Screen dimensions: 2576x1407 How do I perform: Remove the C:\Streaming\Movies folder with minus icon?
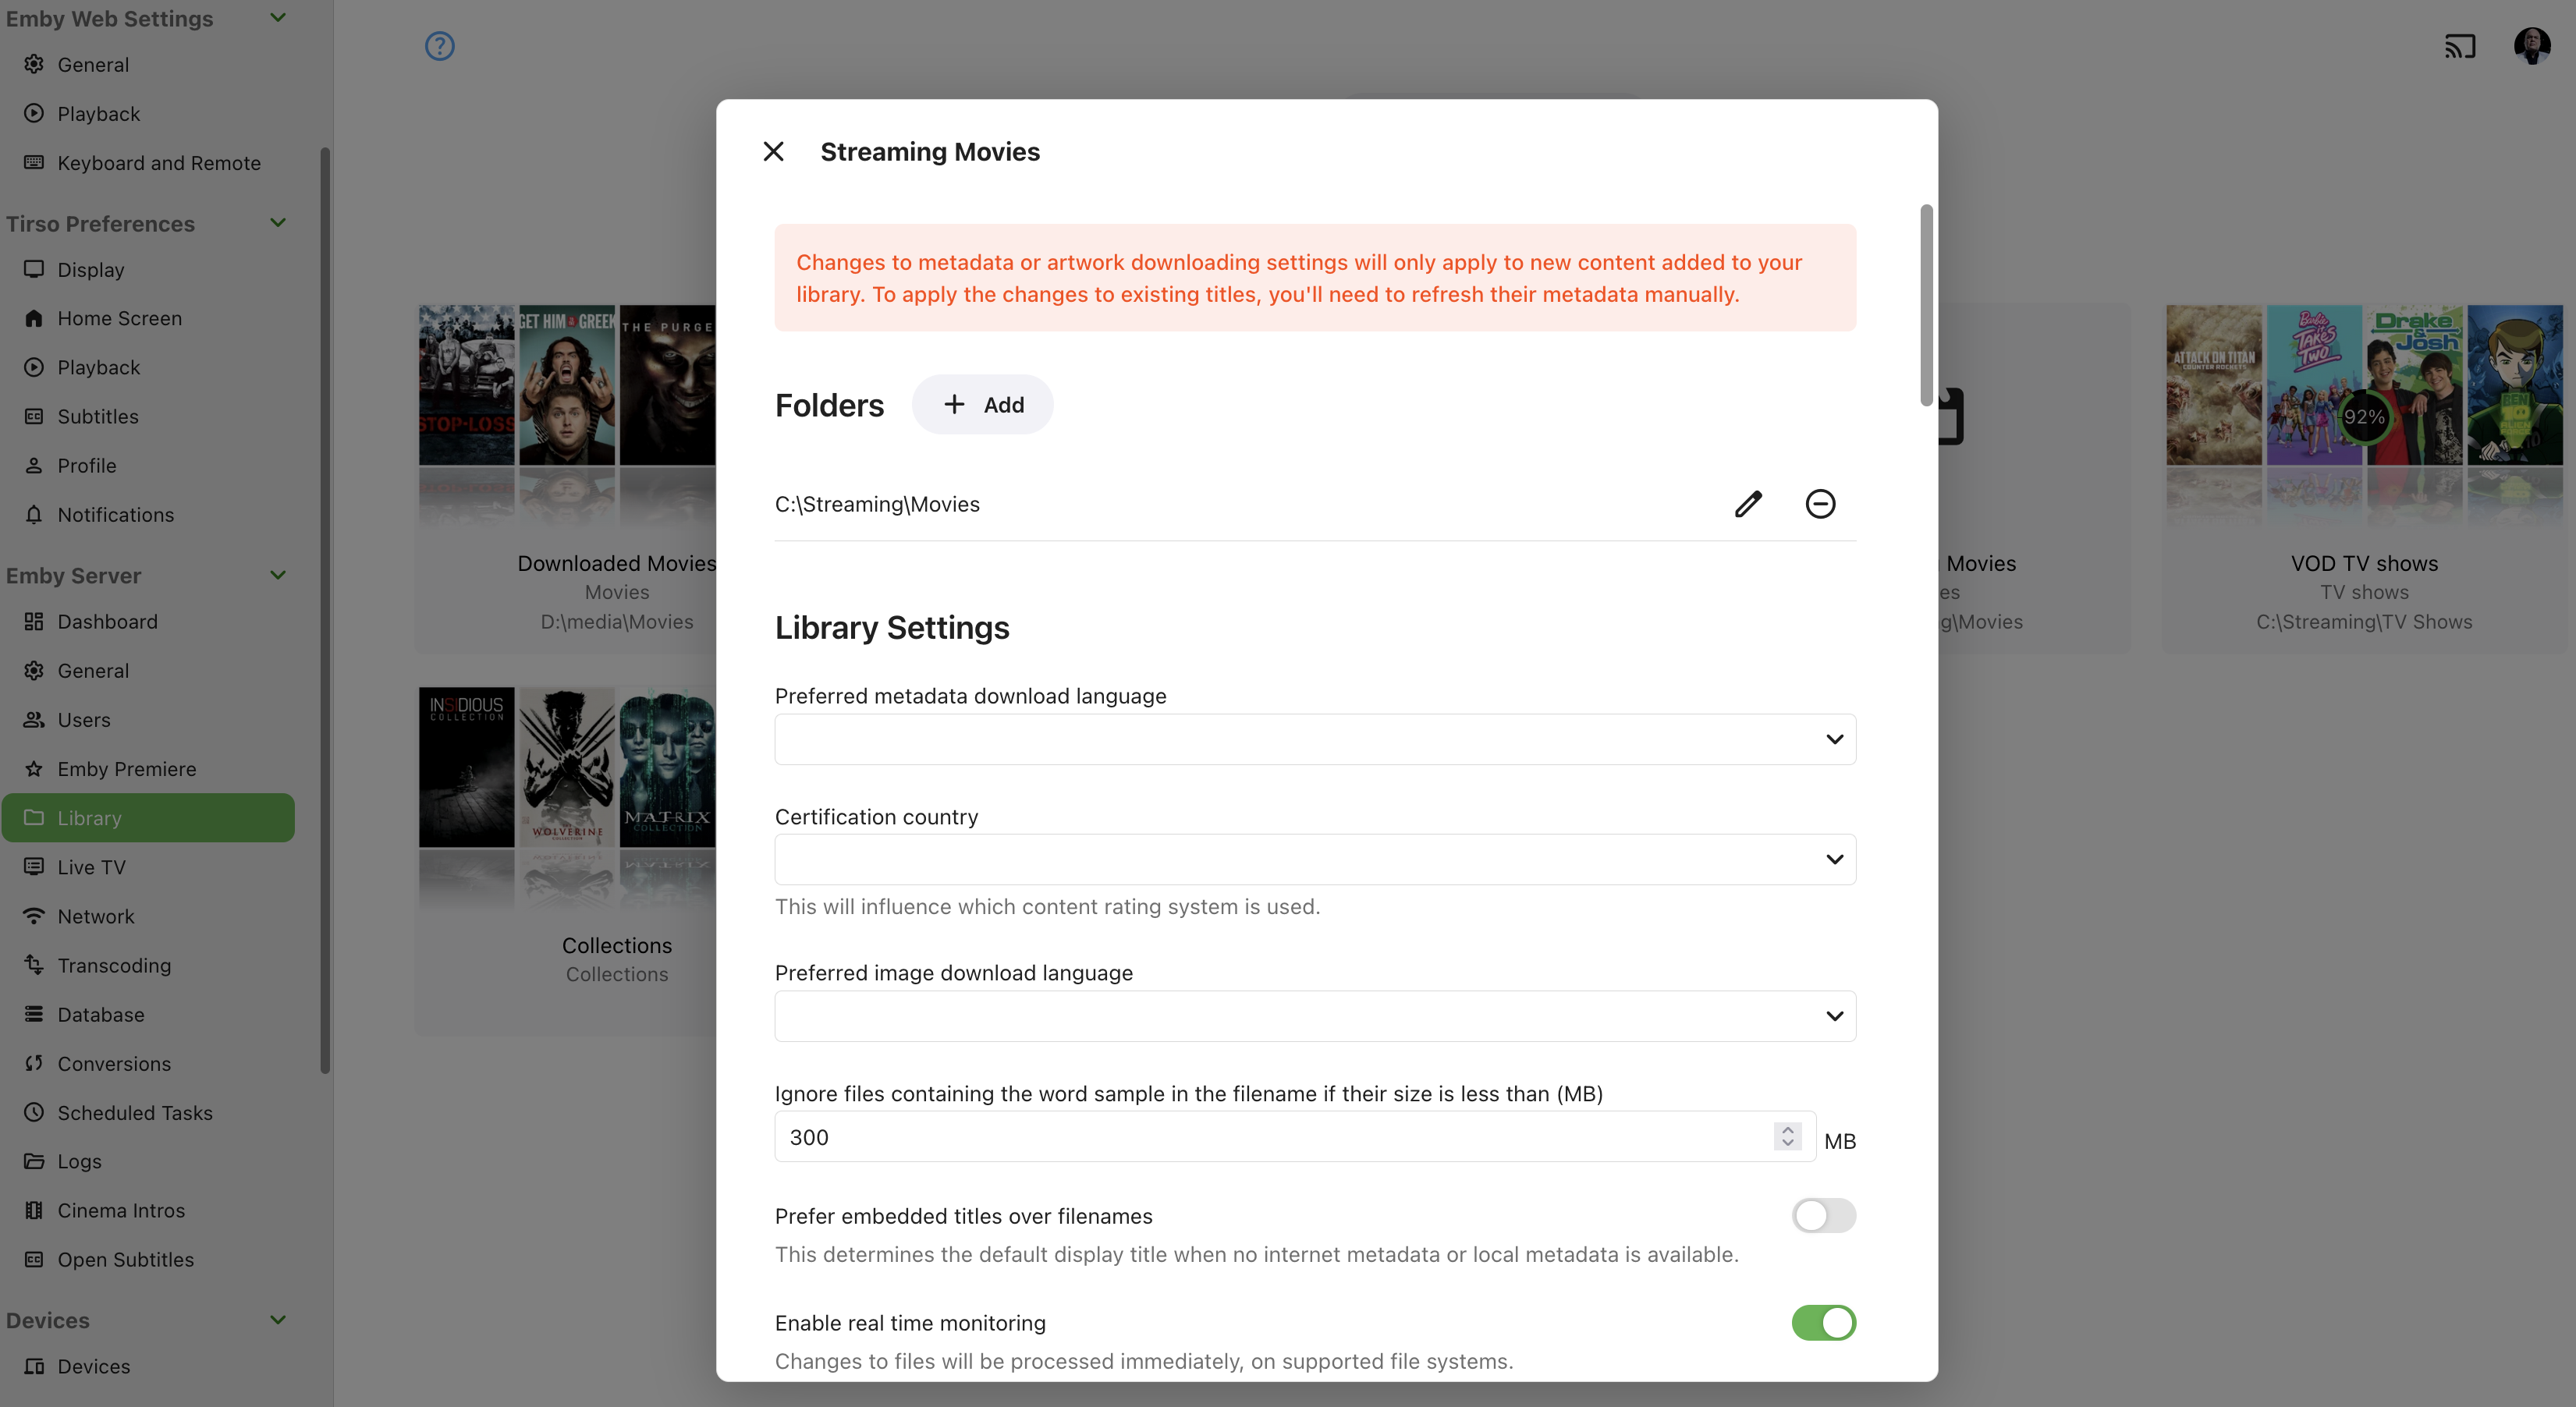coord(1819,504)
